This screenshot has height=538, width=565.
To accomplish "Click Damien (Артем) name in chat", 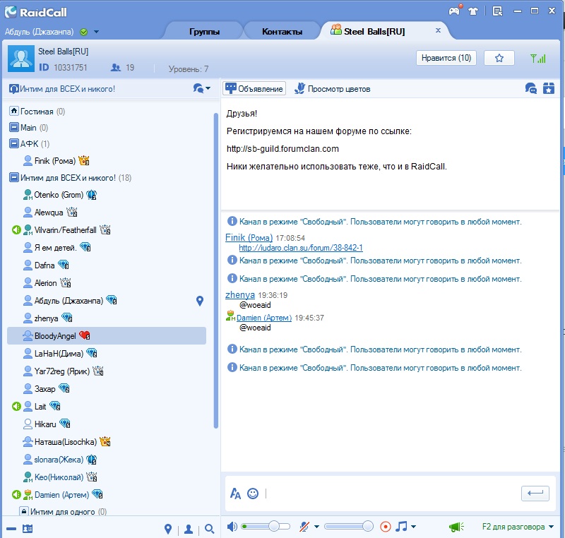I will [264, 318].
